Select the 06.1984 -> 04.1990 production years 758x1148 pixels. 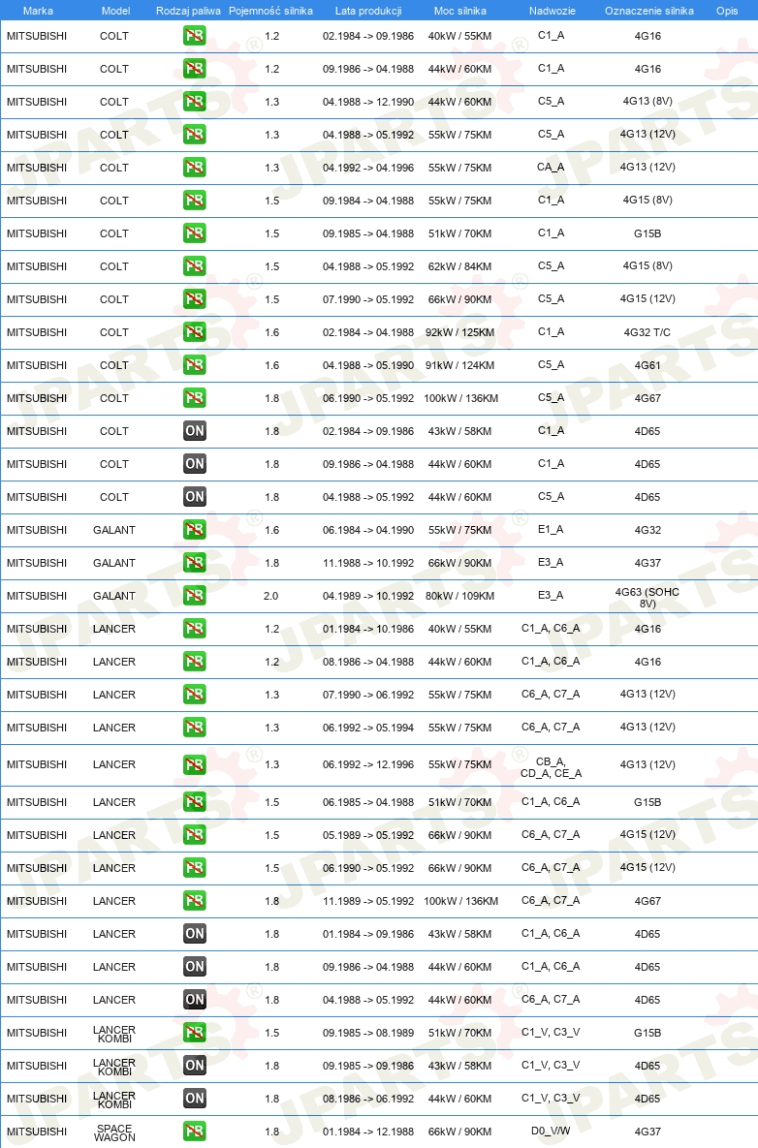pyautogui.click(x=368, y=530)
